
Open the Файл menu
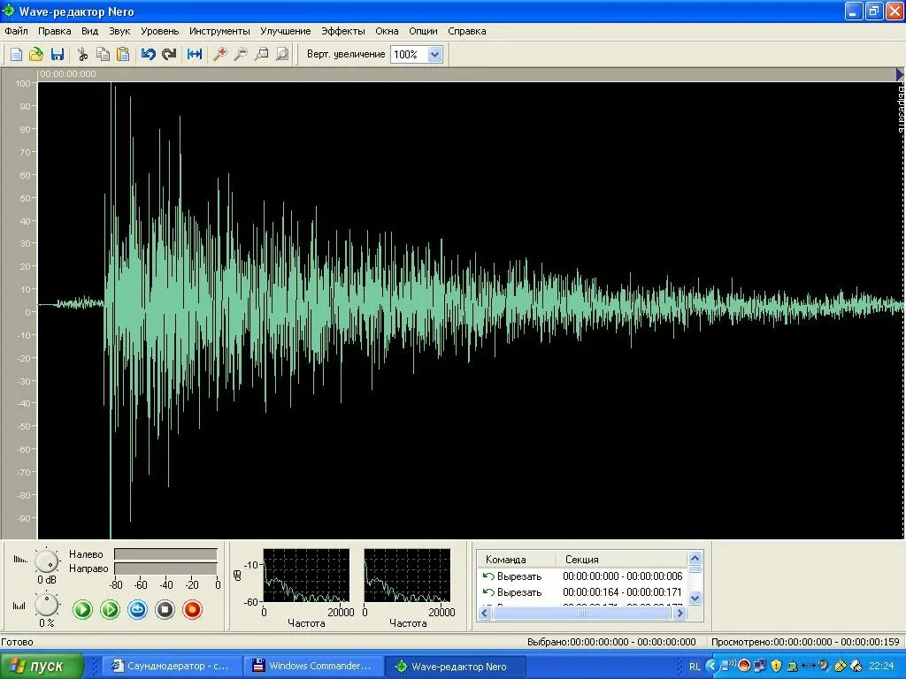coord(15,30)
